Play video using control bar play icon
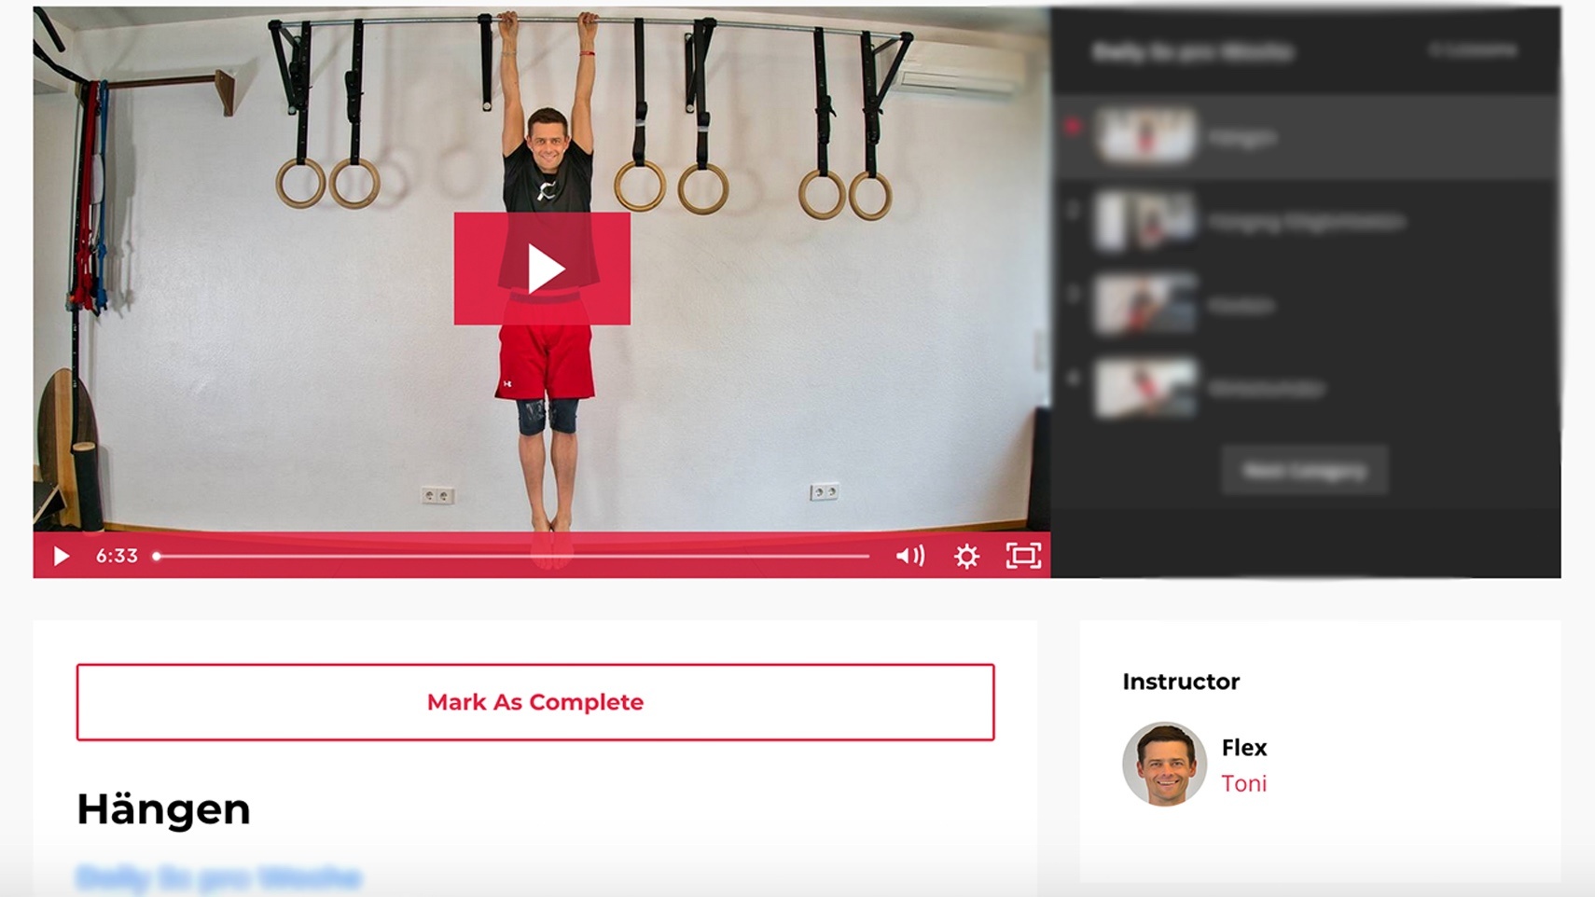Viewport: 1595px width, 897px height. point(62,557)
